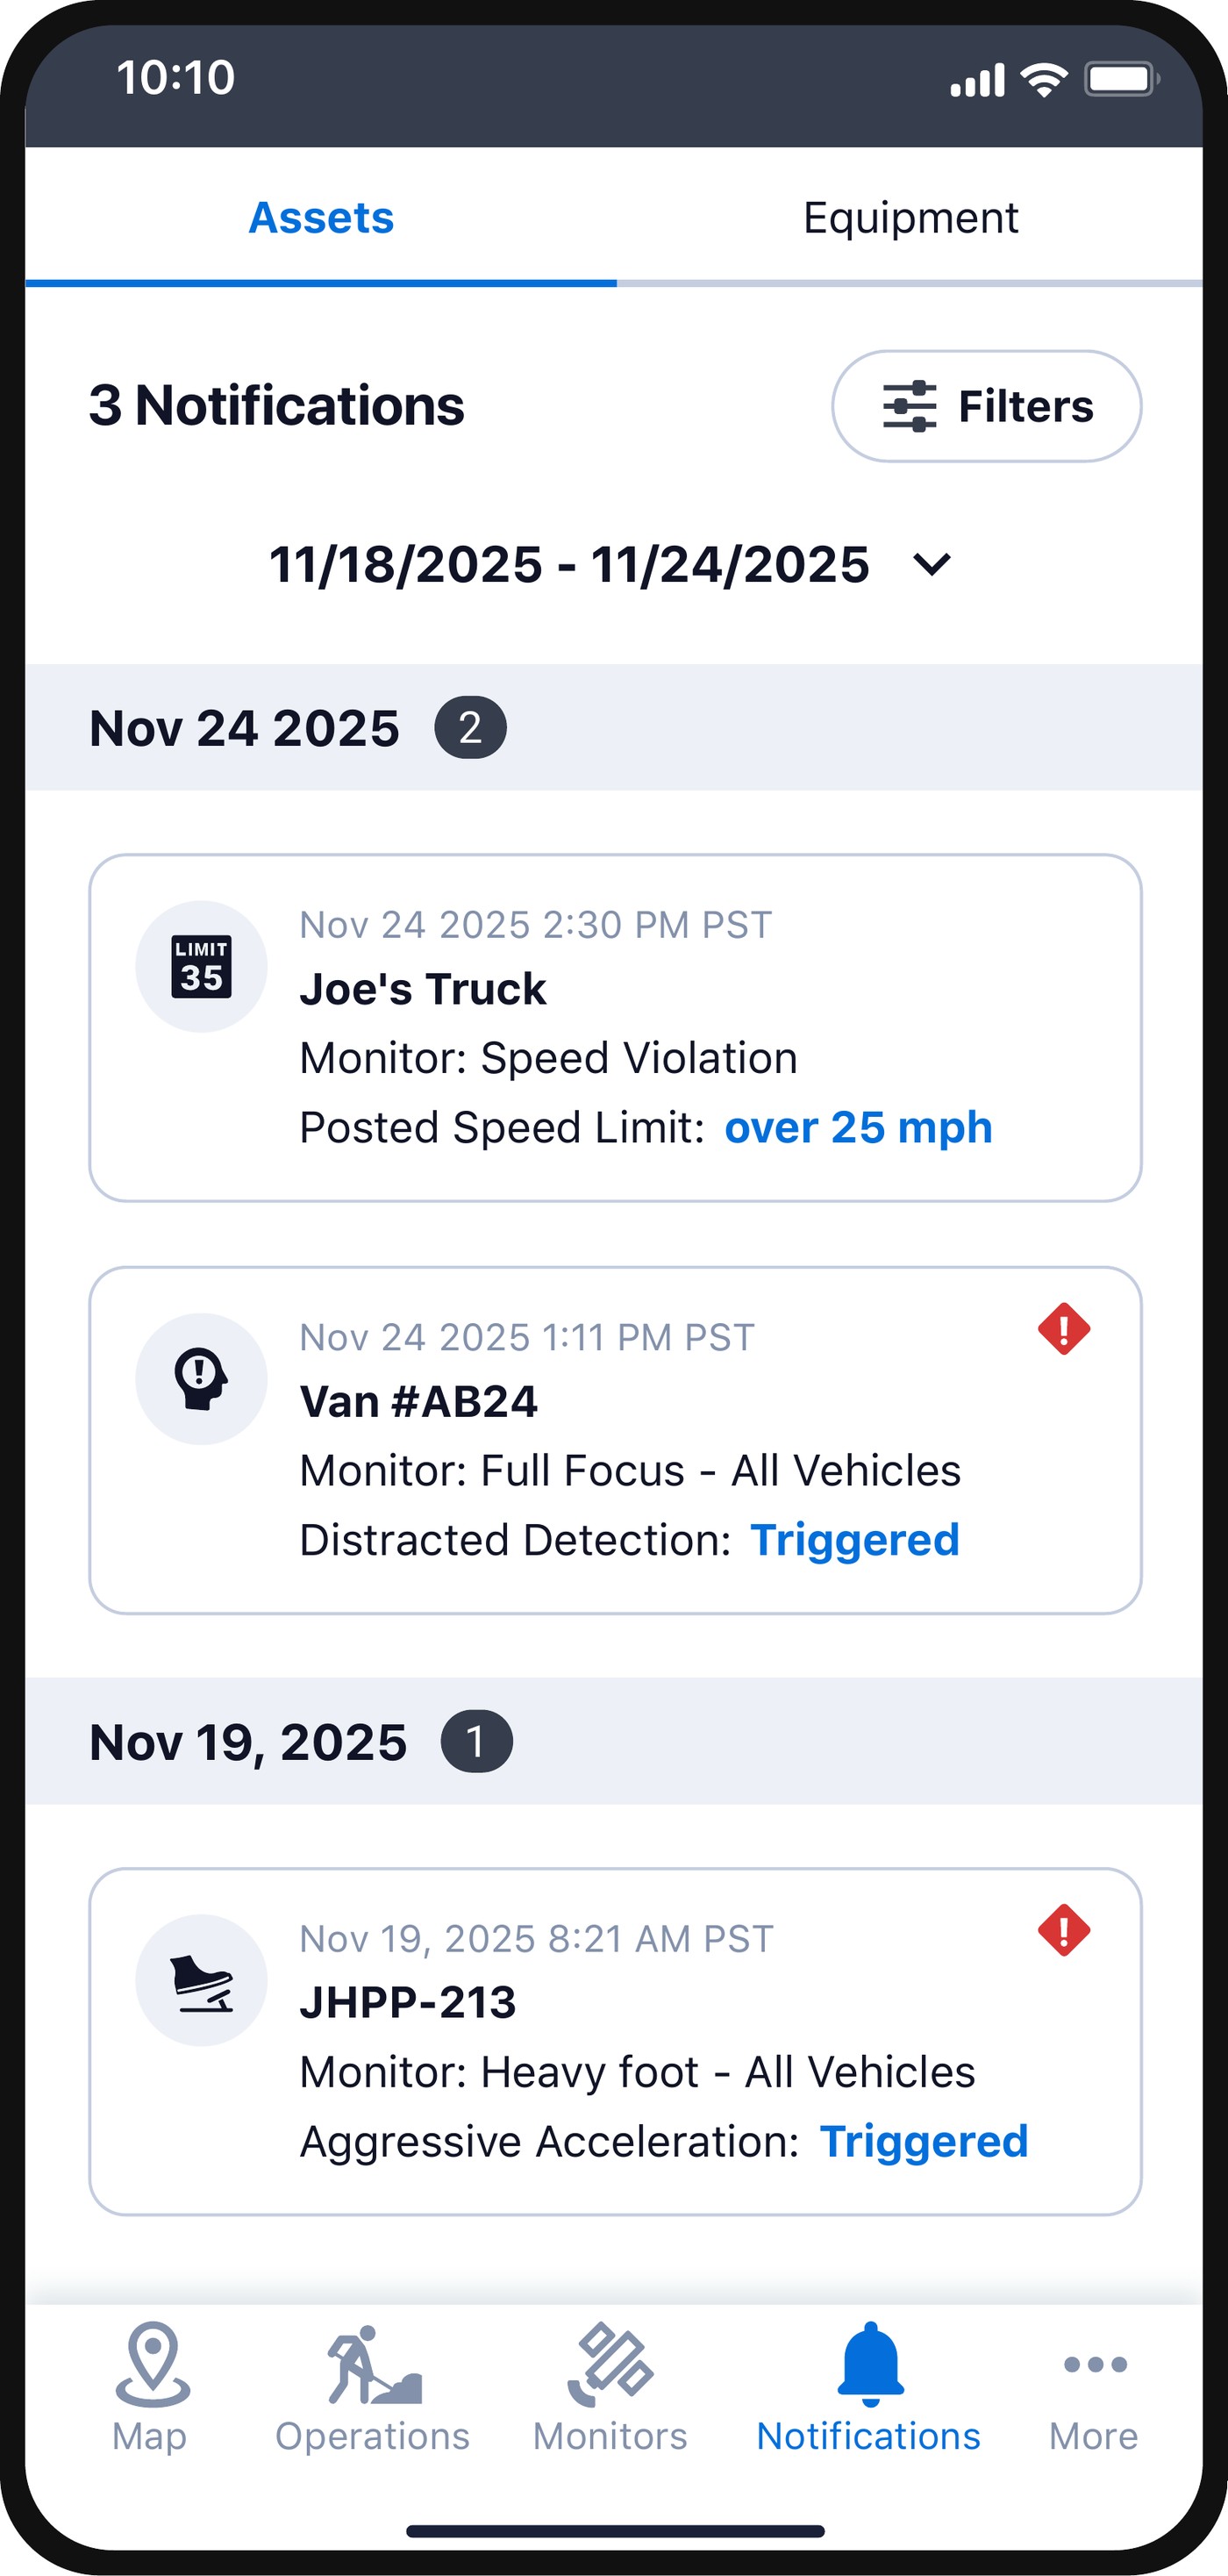Click the speed limit 35 icon on Joe's Truck notification
This screenshot has width=1228, height=2576.
click(202, 965)
